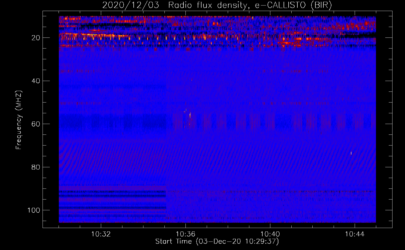The image size is (405, 250).
Task: Click the '10:40' time tick label
Action: click(x=270, y=234)
